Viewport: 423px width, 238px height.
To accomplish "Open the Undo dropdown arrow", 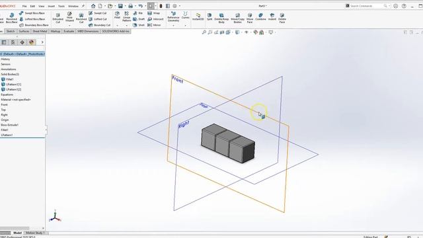I will pos(145,6).
